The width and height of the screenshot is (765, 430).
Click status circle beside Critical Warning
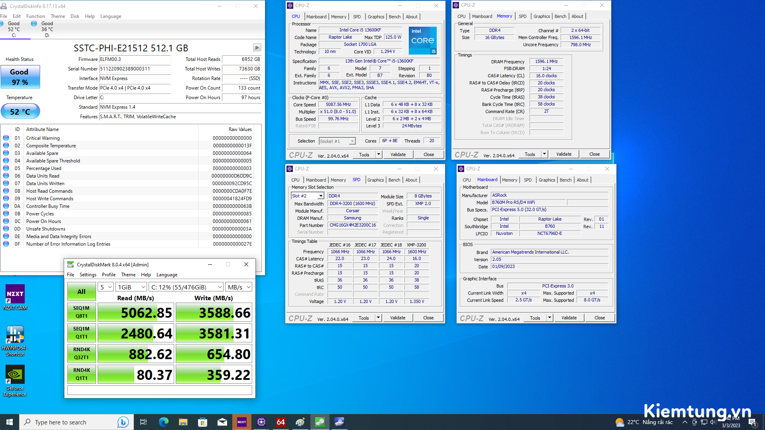(x=6, y=138)
